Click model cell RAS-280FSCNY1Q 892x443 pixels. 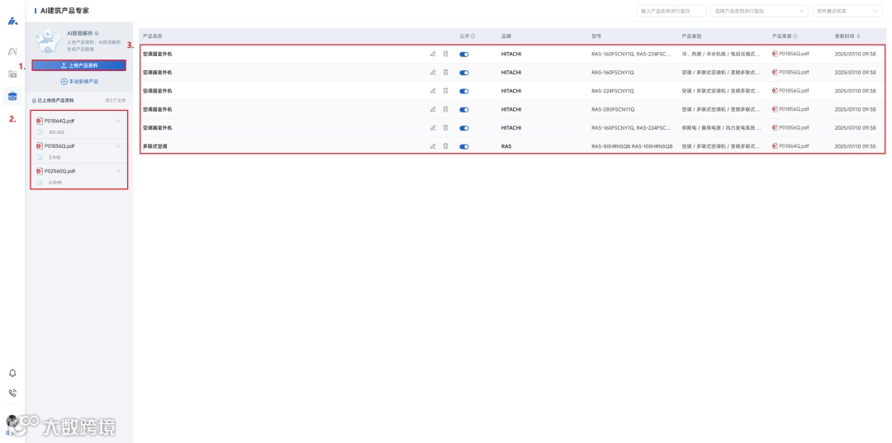(613, 109)
